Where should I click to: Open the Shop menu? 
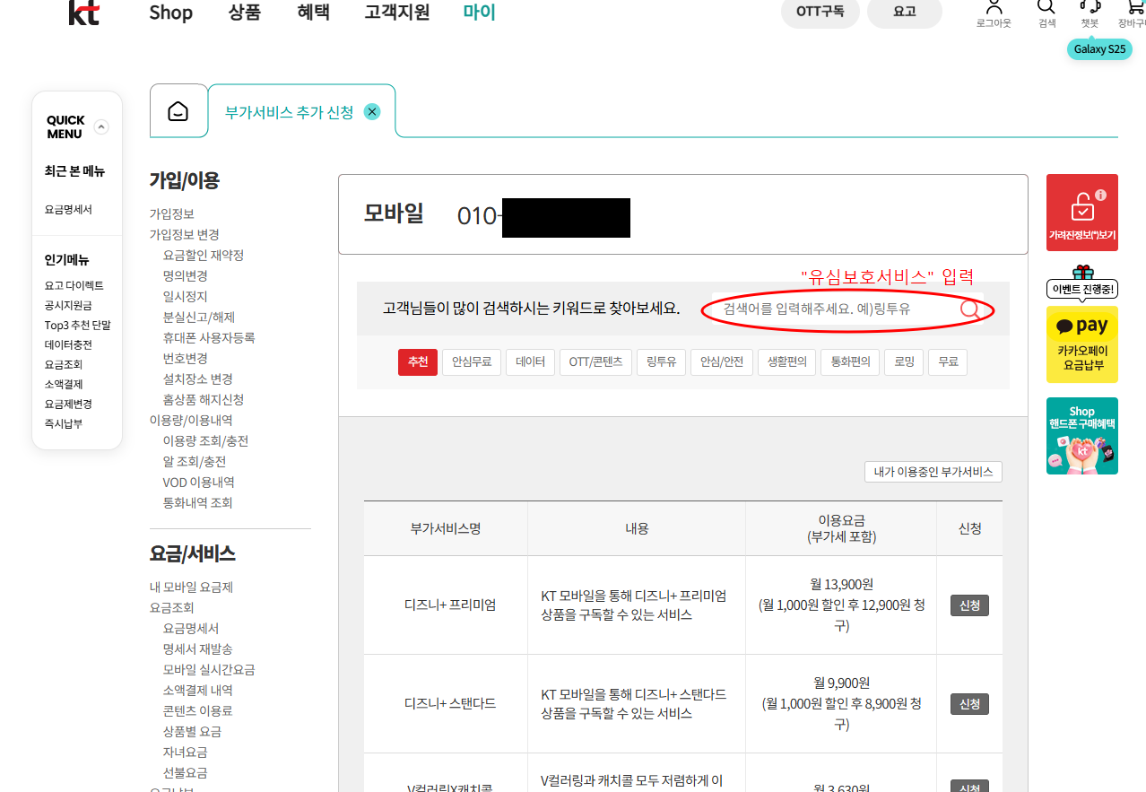coord(171,13)
